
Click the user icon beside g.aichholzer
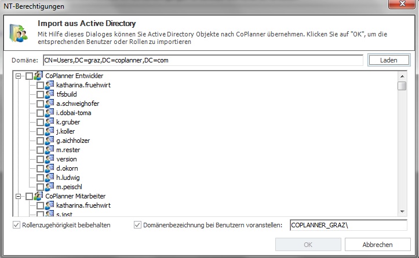(x=49, y=141)
